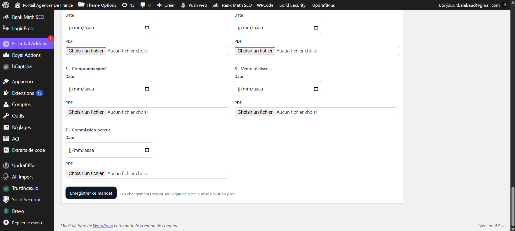Follow the WordPress footer link
This screenshot has width=515, height=231.
coord(103,226)
